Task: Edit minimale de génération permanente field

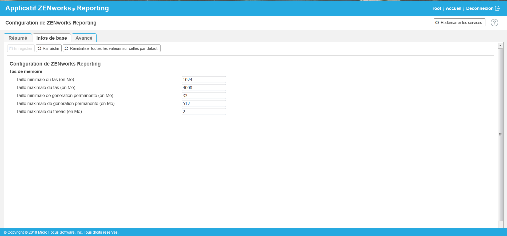Action: click(204, 96)
